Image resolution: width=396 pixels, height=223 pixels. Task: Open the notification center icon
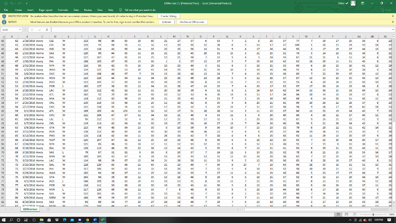[x=389, y=220]
